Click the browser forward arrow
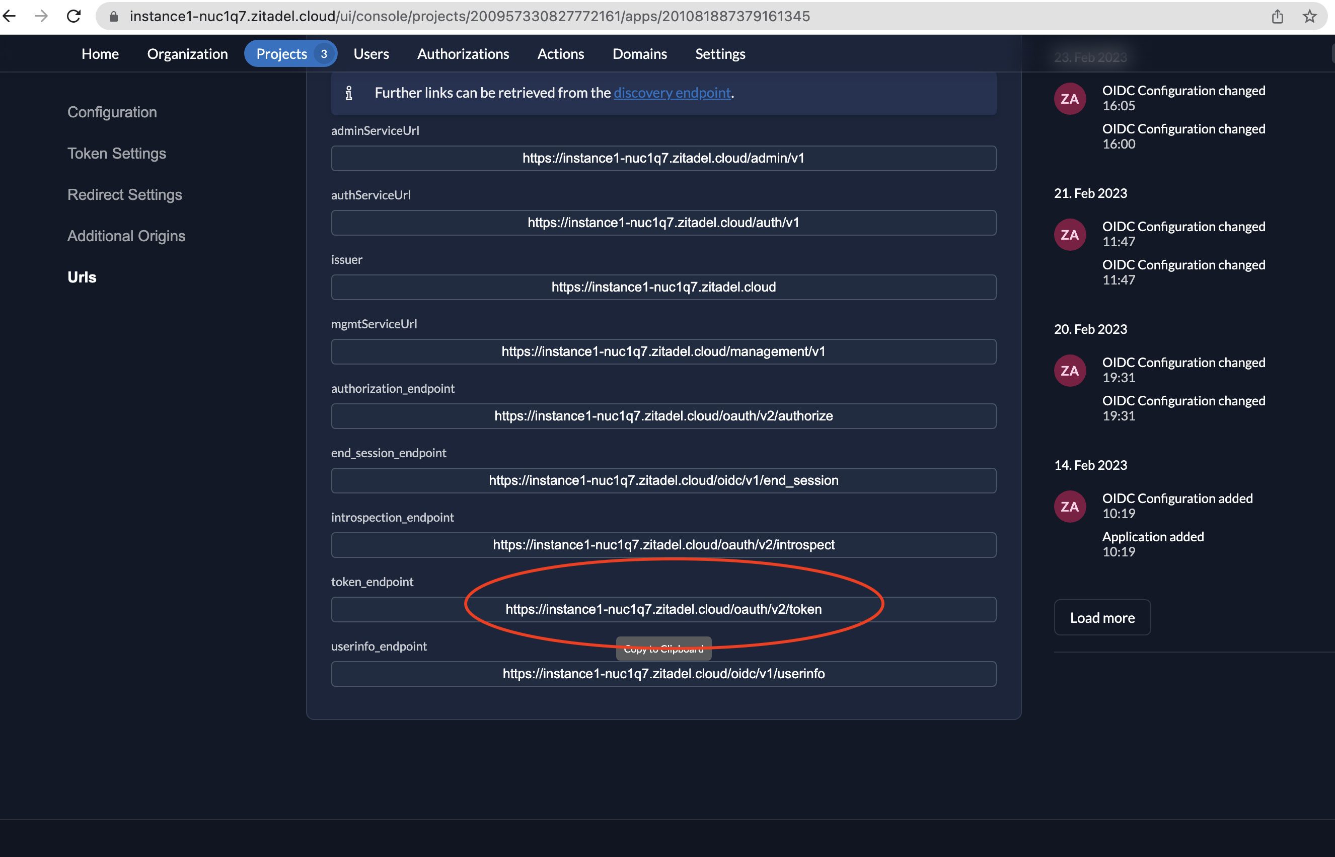 click(42, 16)
